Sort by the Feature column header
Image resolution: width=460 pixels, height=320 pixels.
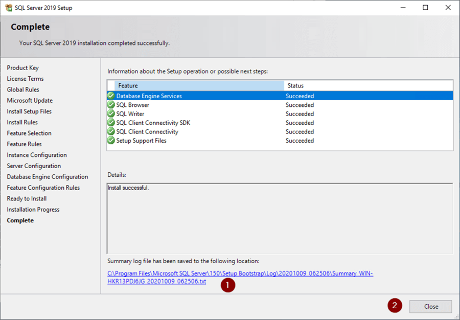(x=199, y=85)
